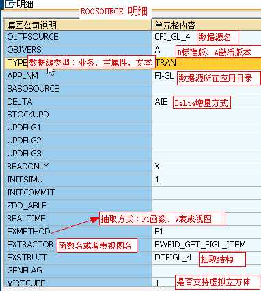Select the UPDFLG2 field name cell
Viewport: 261px width, 291px height.
pos(78,141)
